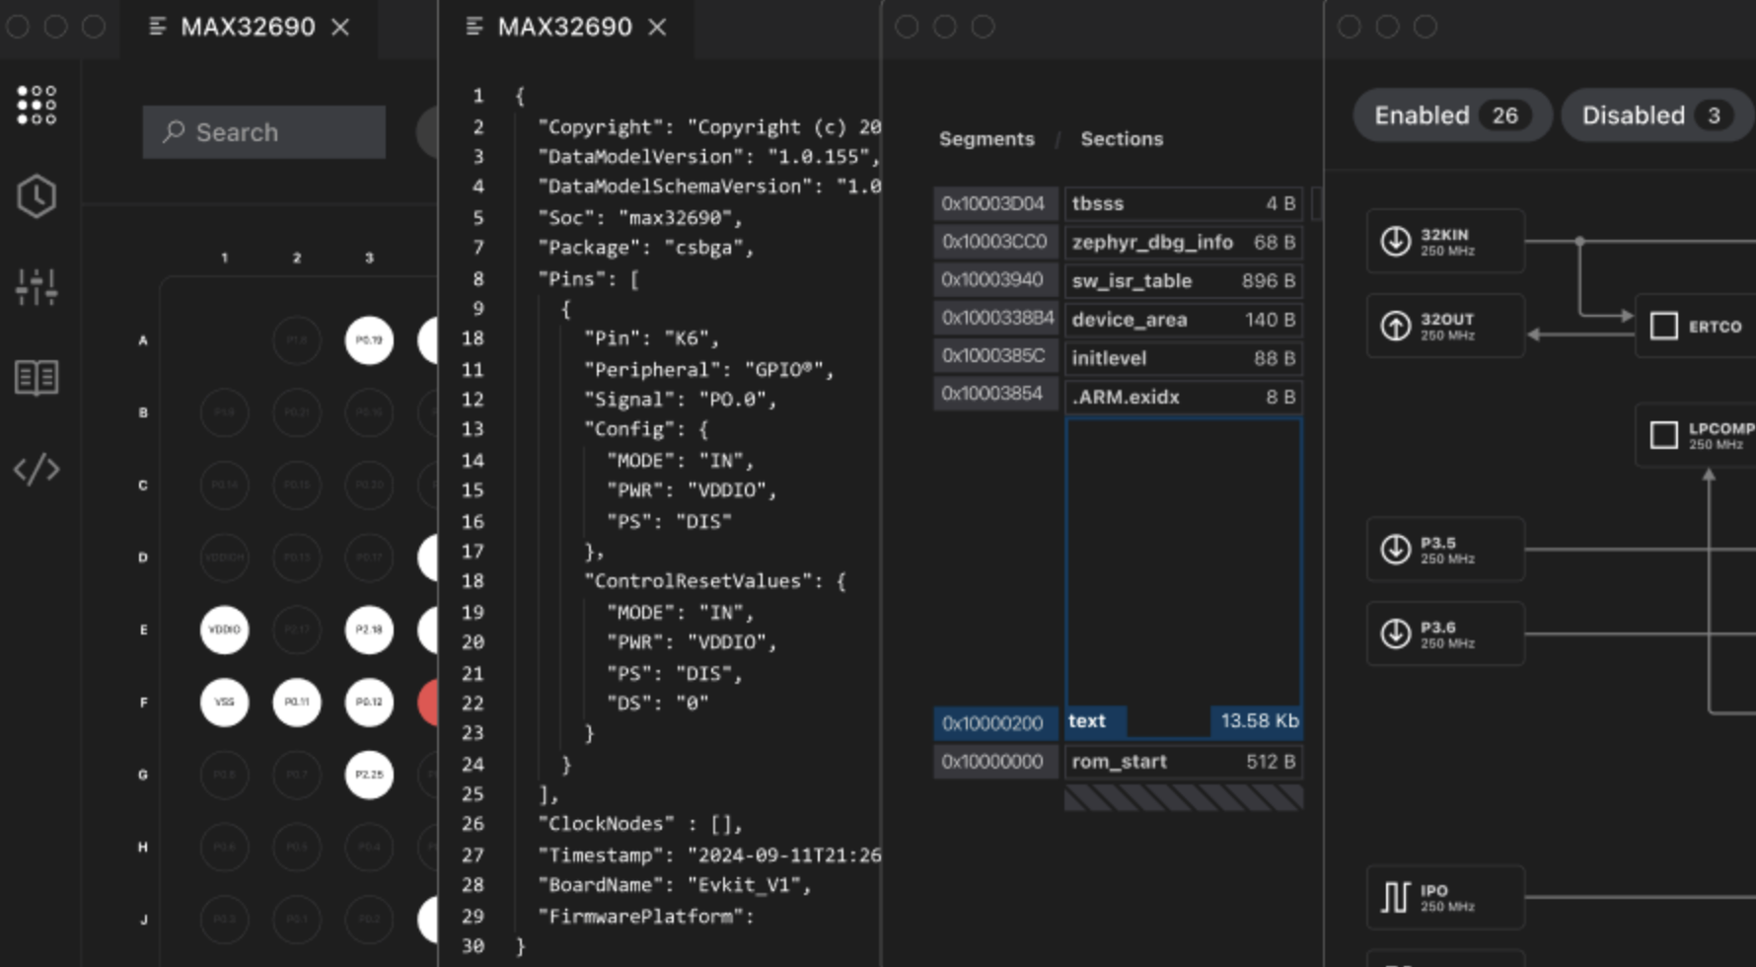Click file icon on JSON editor MAX32690 tab
The width and height of the screenshot is (1756, 967).
(475, 27)
